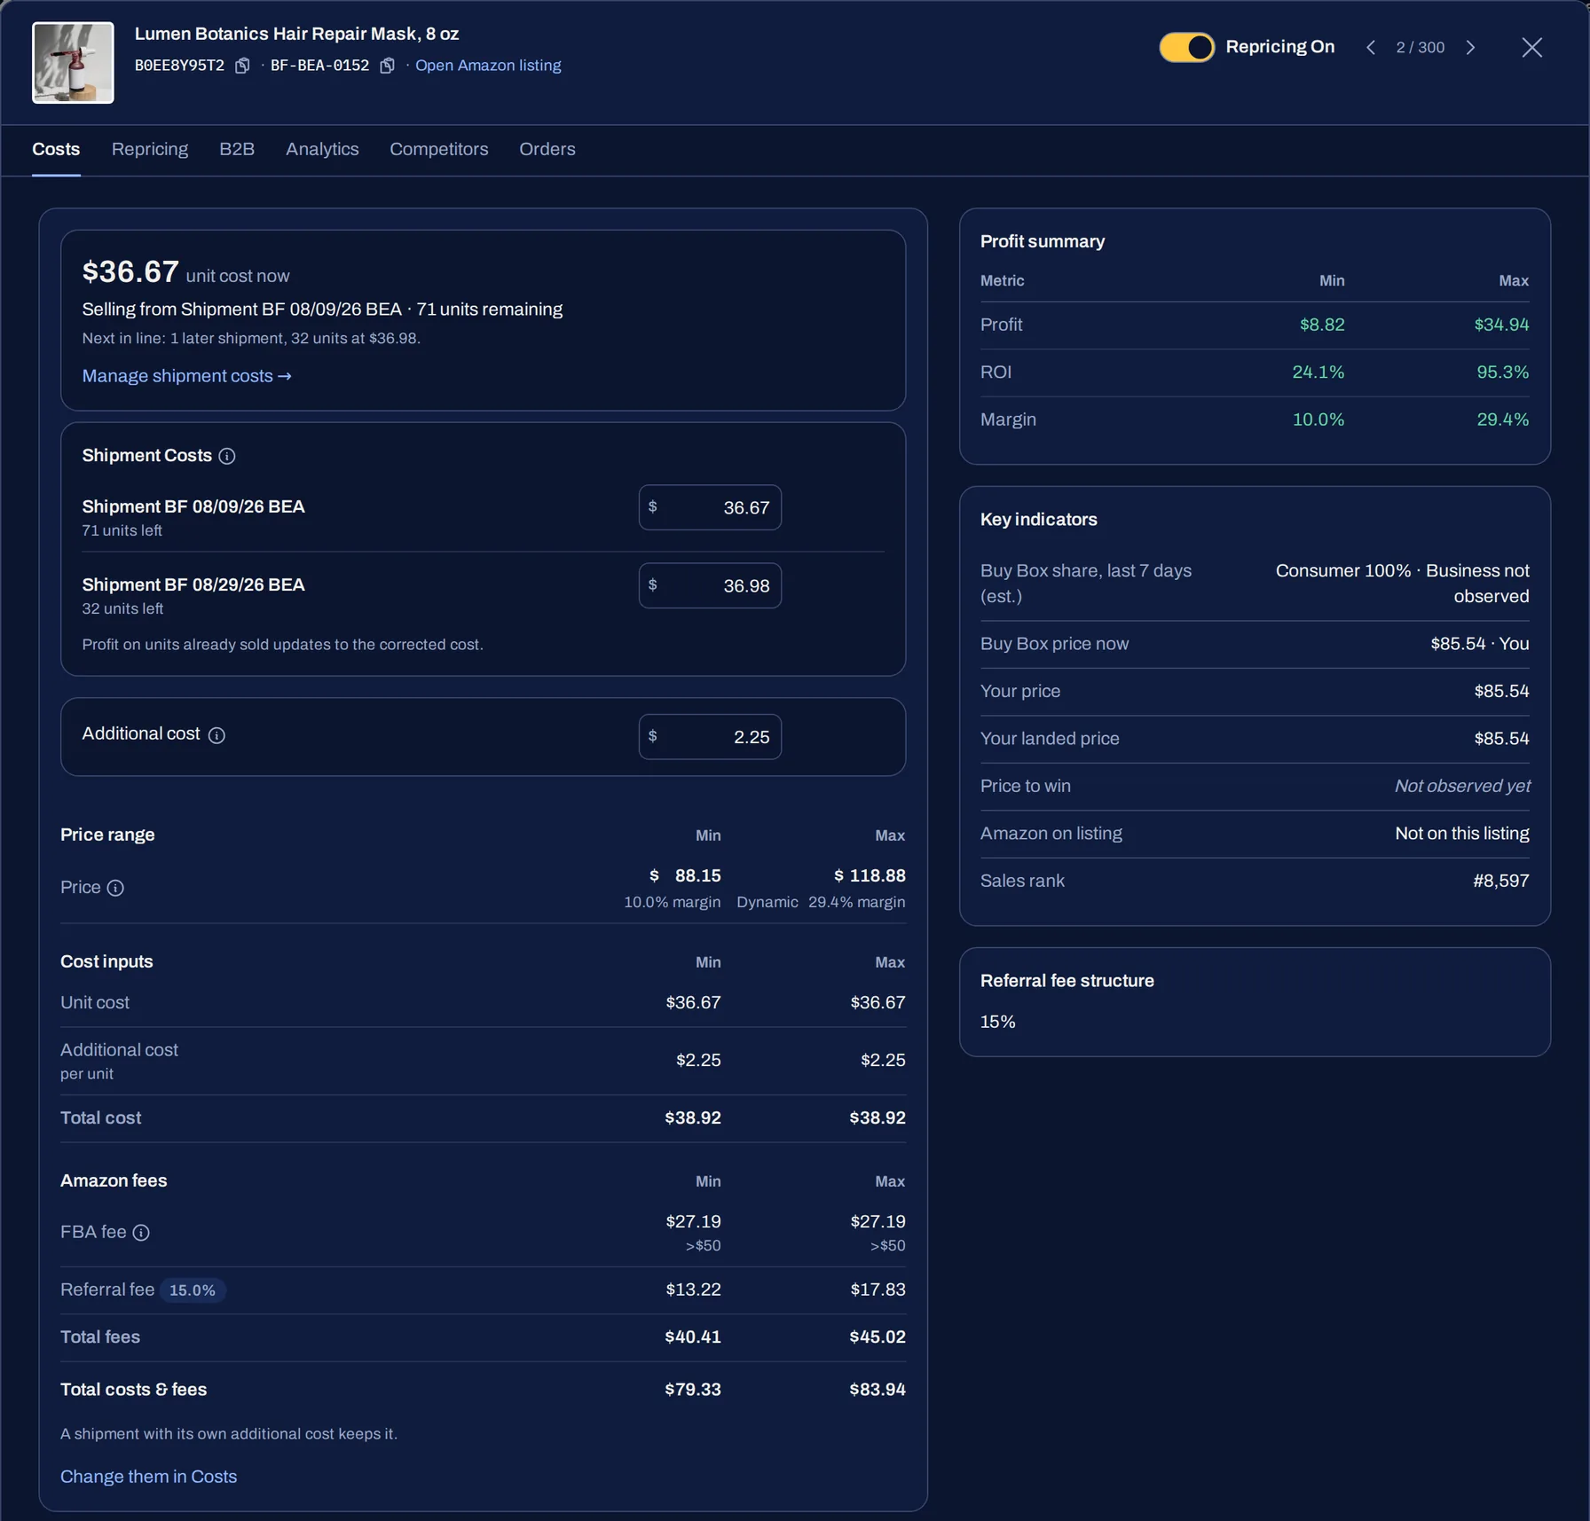Click the max Margin value 29.4%
Viewport: 1590px width, 1521px height.
point(1503,419)
